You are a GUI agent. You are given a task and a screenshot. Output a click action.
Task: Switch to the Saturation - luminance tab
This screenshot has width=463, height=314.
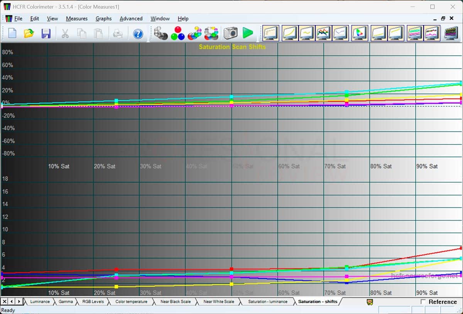point(268,302)
